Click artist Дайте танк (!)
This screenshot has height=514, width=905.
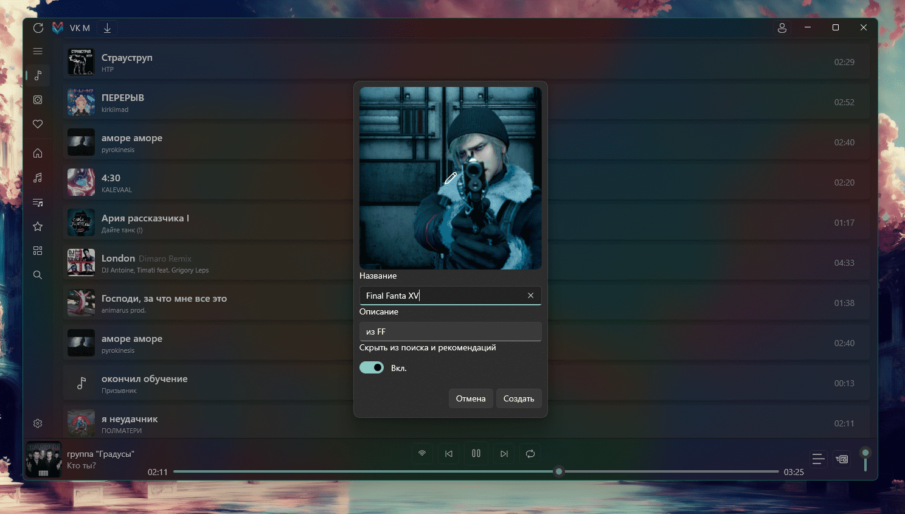tap(122, 231)
